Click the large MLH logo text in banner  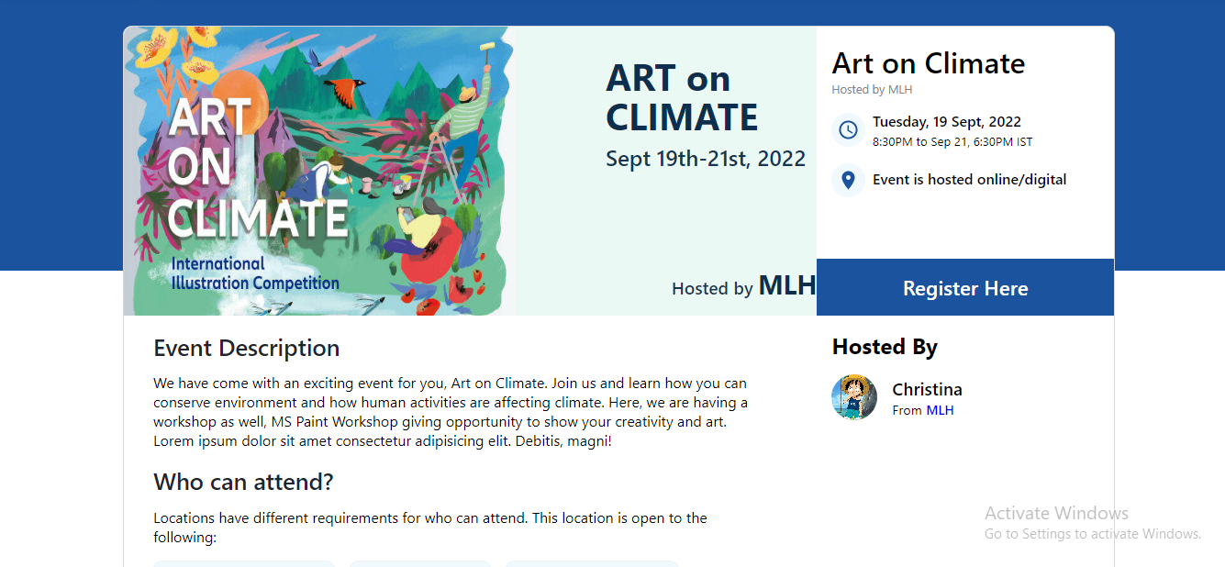tap(786, 285)
